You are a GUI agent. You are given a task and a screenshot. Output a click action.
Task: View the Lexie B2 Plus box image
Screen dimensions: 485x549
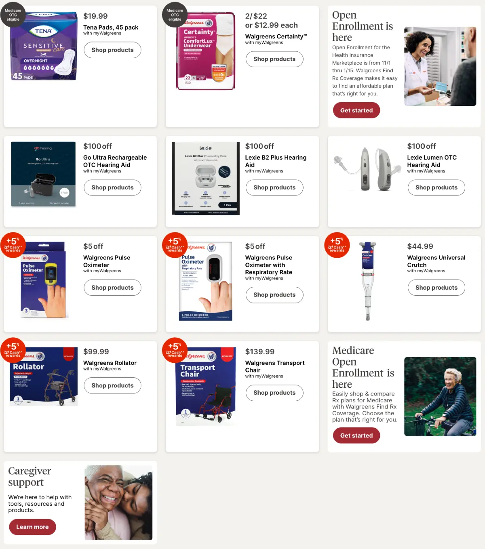[206, 178]
